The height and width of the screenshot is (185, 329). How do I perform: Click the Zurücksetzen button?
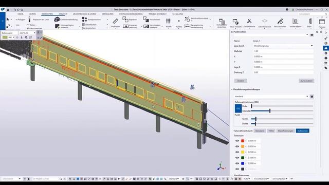[306, 81]
